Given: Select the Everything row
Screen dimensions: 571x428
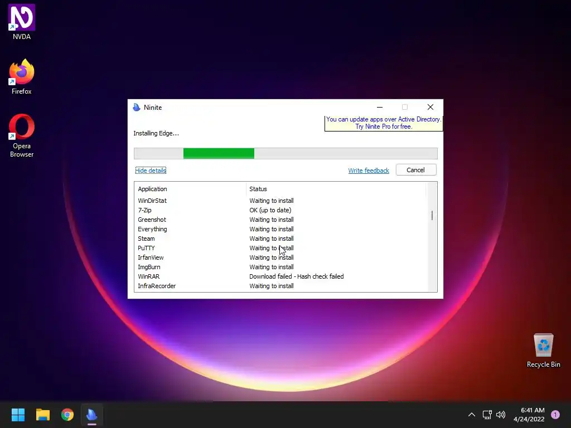Looking at the screenshot, I should tap(281, 229).
